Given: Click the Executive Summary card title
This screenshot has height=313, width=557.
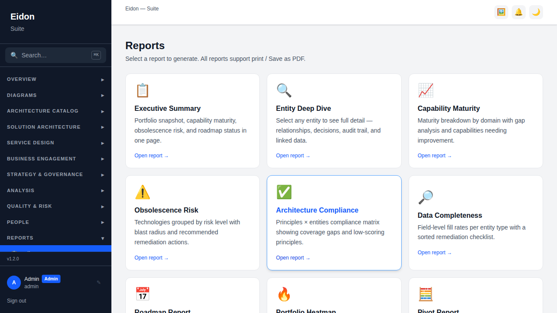Looking at the screenshot, I should [168, 108].
